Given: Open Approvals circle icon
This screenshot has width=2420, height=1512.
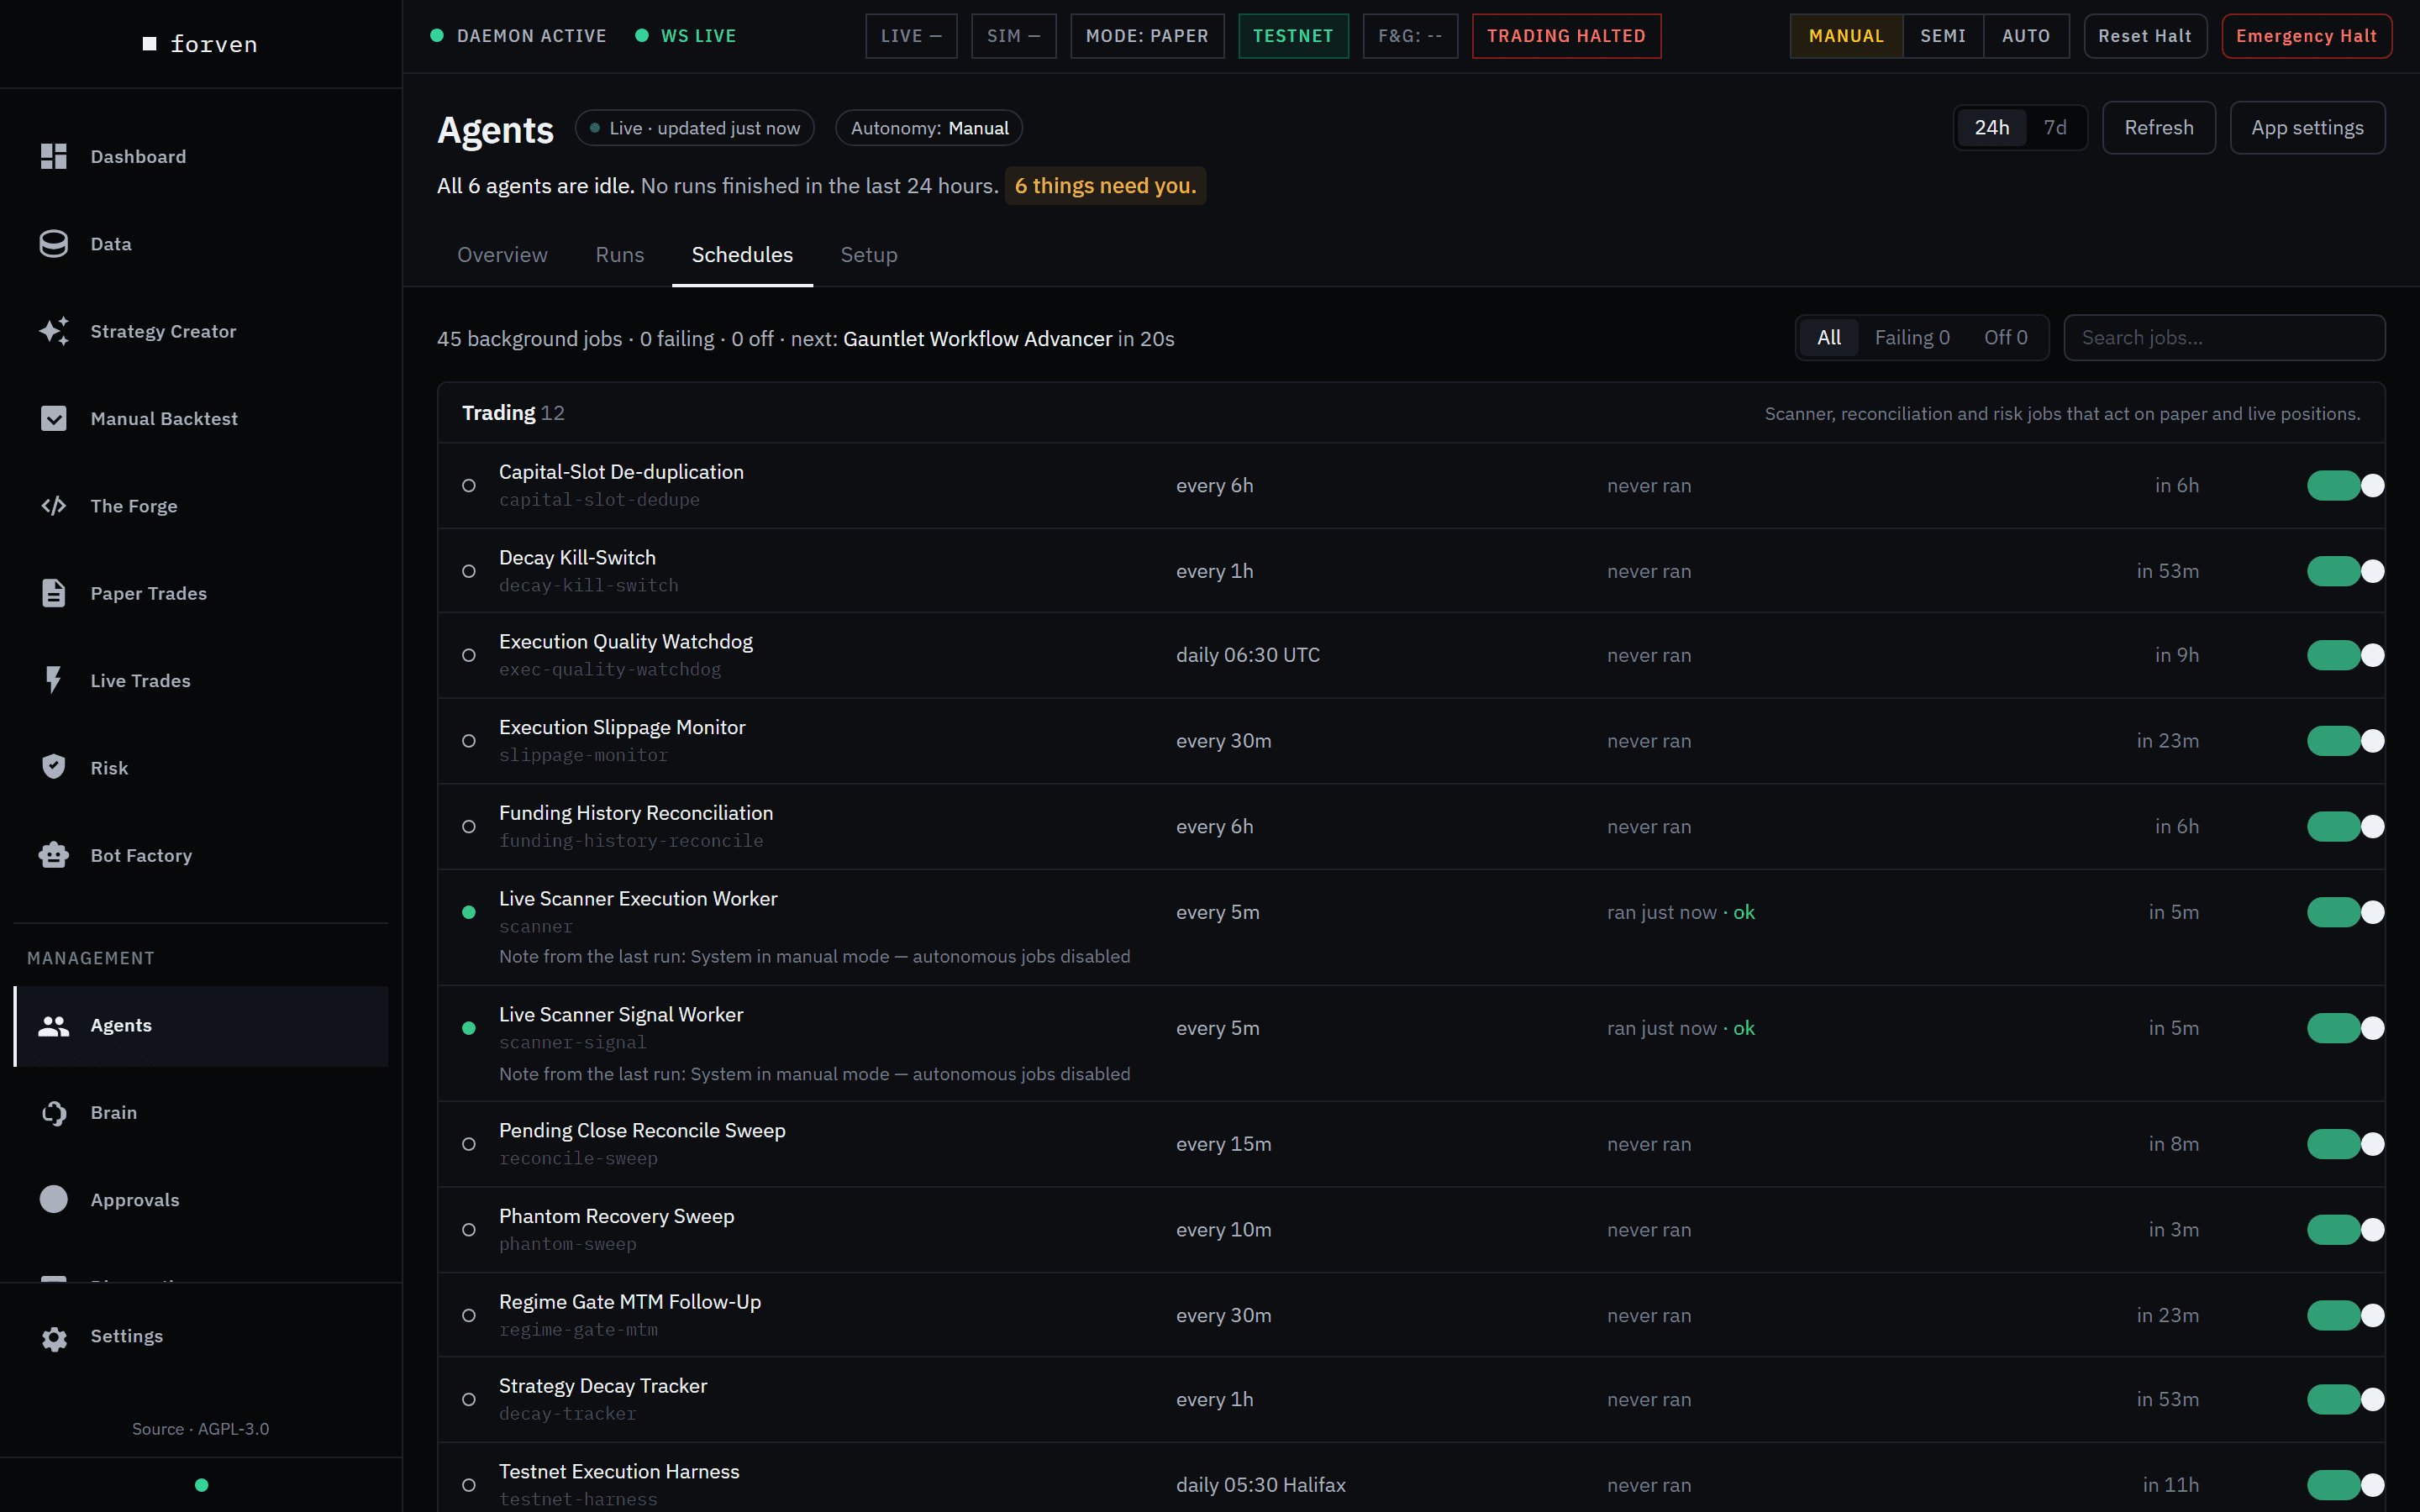Looking at the screenshot, I should 54,1199.
